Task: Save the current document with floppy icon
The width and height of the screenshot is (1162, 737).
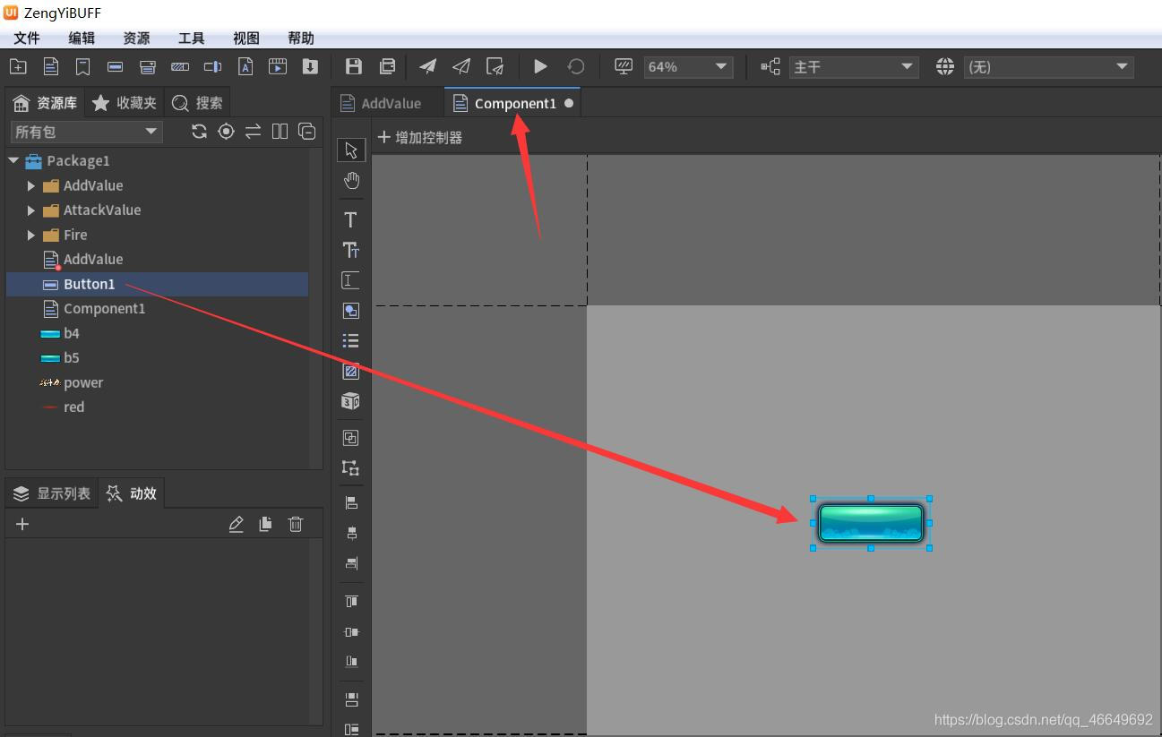Action: coord(354,66)
